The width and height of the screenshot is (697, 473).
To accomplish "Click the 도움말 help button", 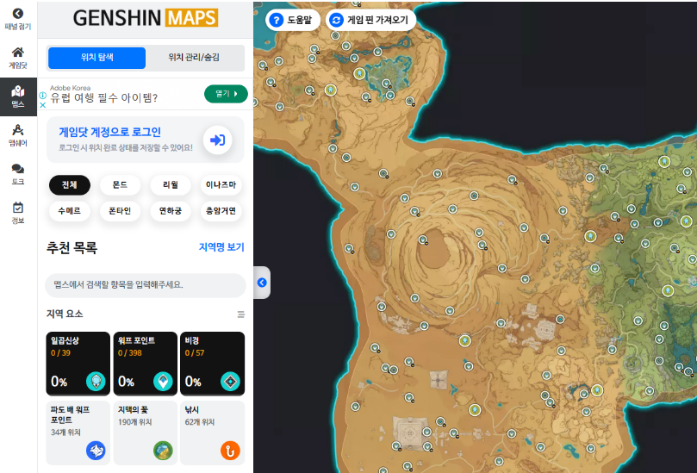I will pos(292,20).
